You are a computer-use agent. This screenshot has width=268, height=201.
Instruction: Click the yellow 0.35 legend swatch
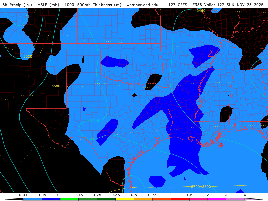pos(125,199)
